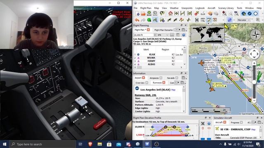Toggle the Overview tab checkbox
This screenshot has height=148, width=264.
tap(147, 83)
